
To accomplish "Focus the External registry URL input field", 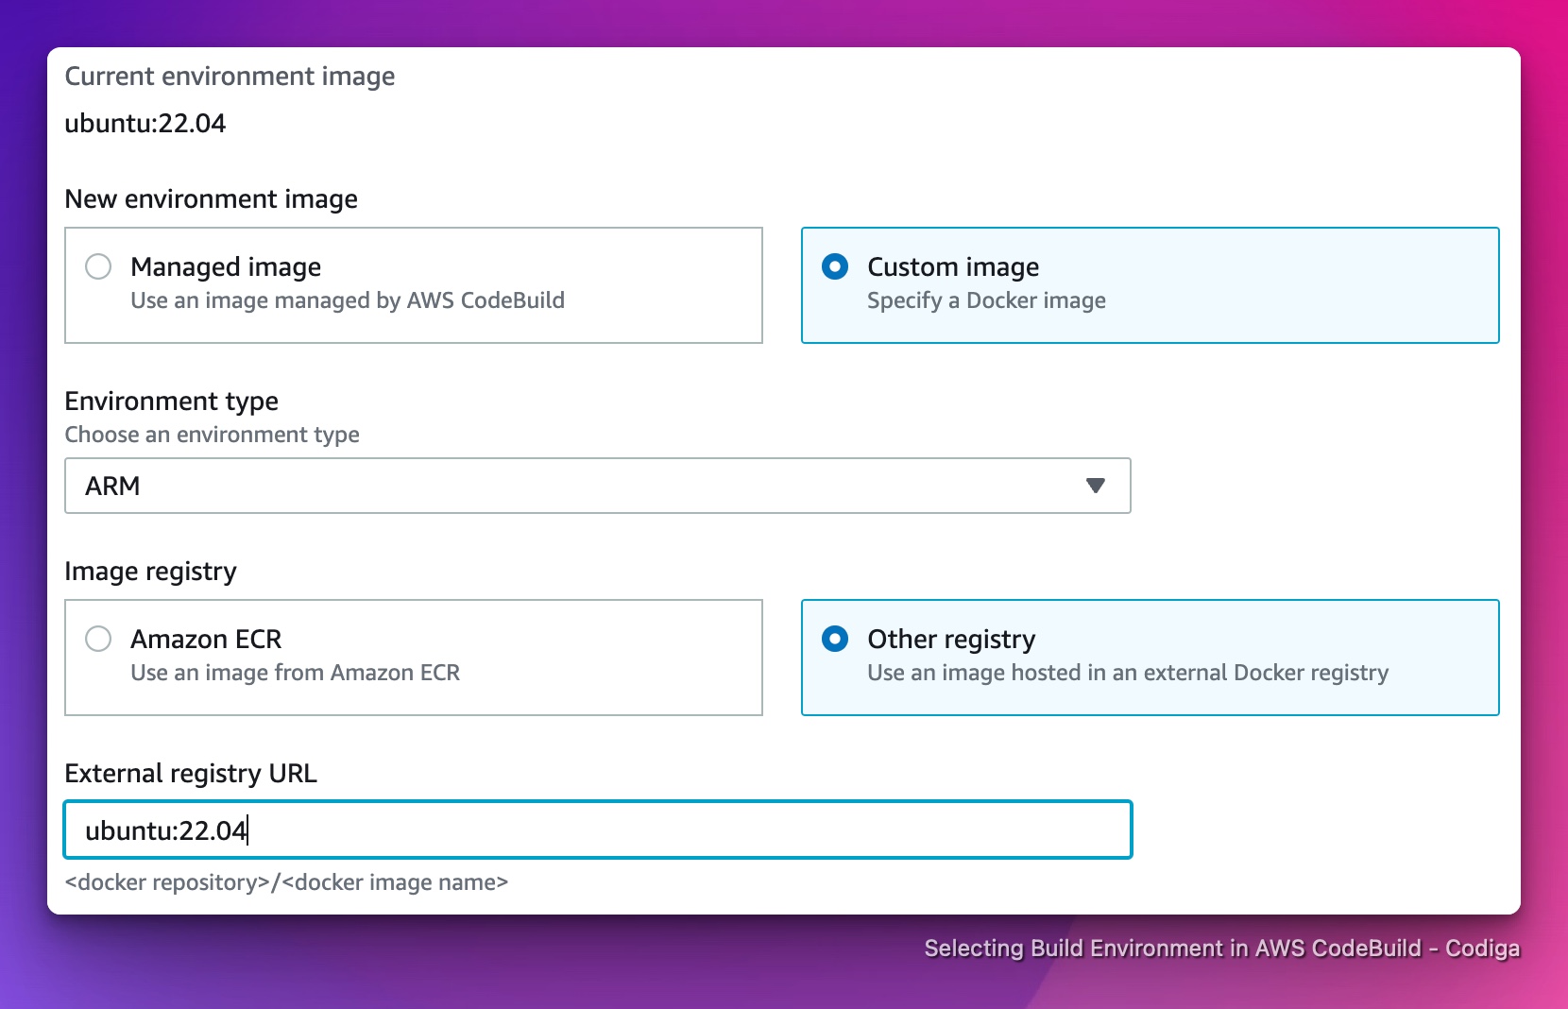I will [x=597, y=829].
